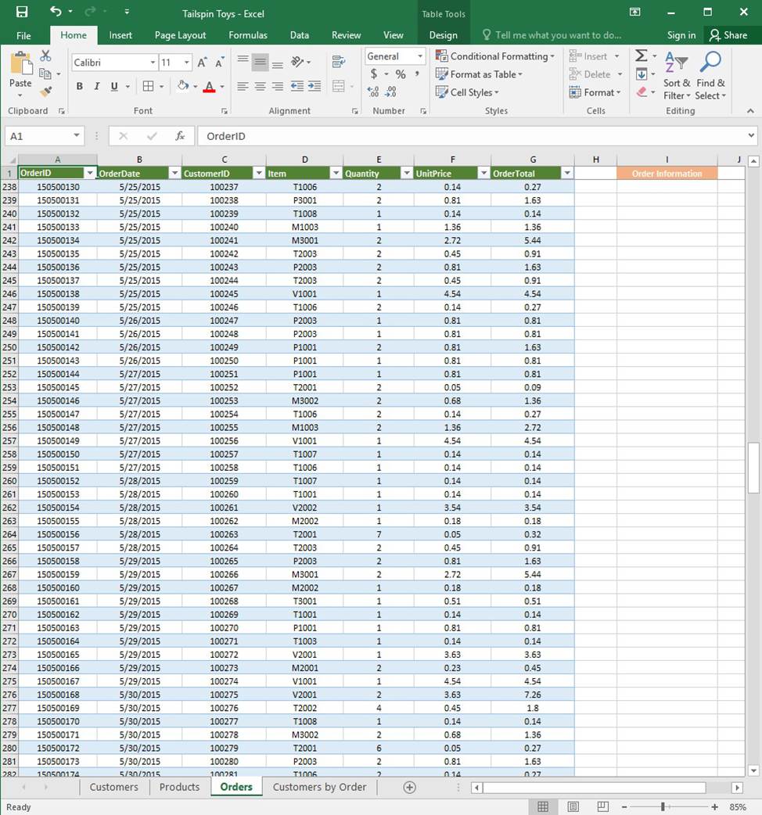Switch to the Customers sheet tab

point(113,787)
